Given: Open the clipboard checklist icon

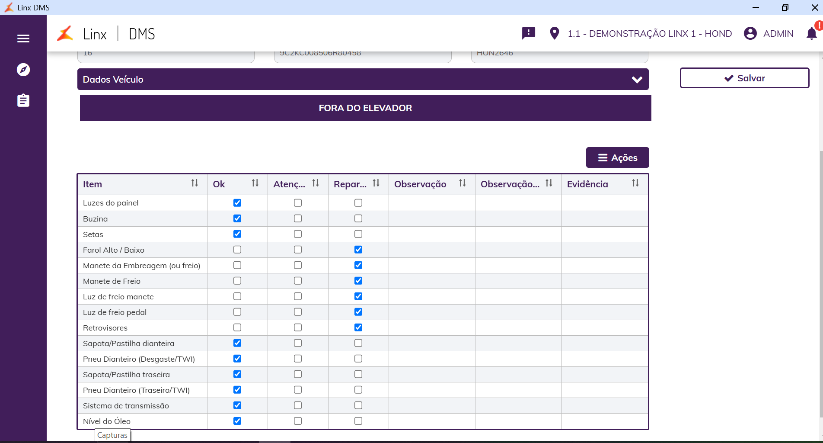Looking at the screenshot, I should click(x=23, y=100).
